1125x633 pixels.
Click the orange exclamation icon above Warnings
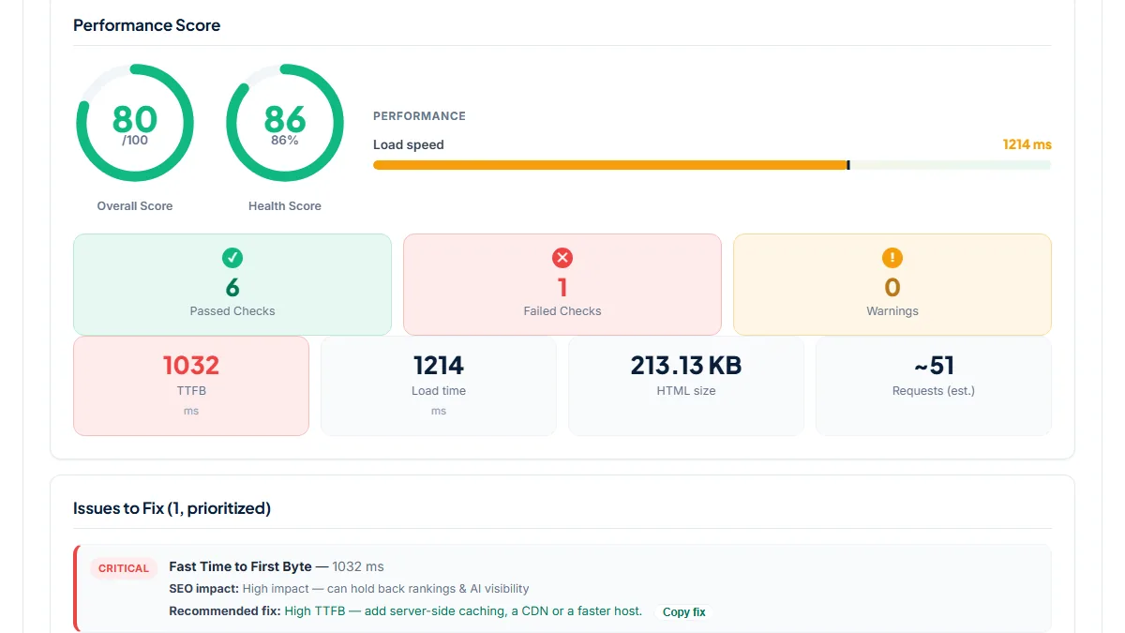(892, 258)
